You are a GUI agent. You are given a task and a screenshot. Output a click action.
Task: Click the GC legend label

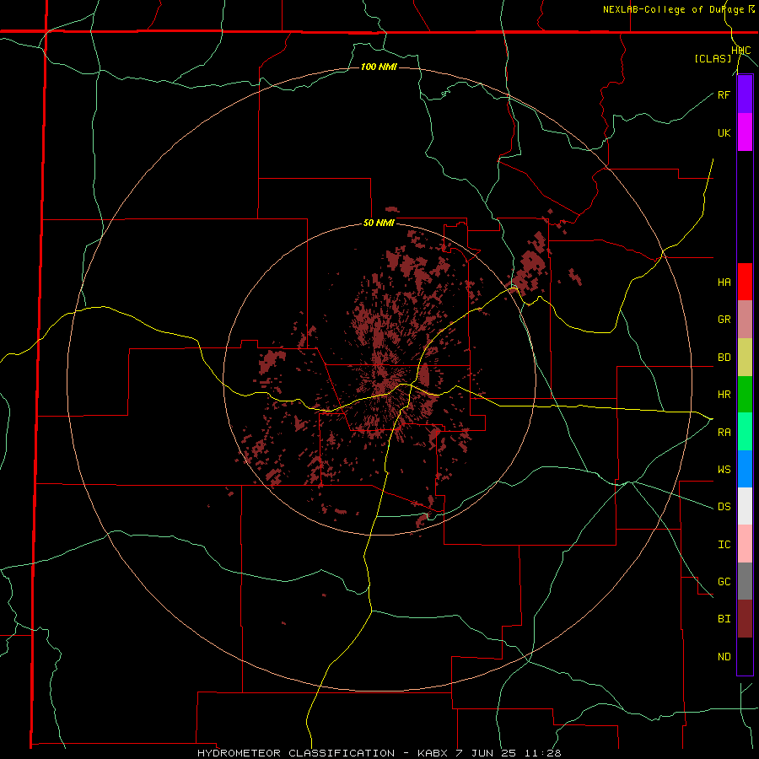coord(724,582)
